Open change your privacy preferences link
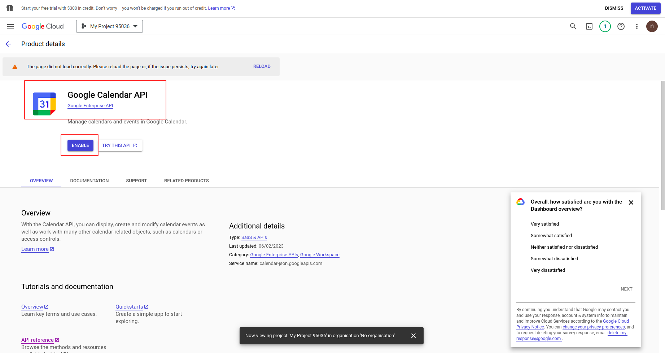 click(x=594, y=327)
